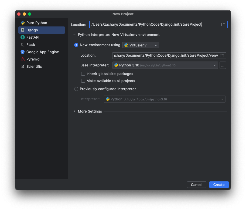This screenshot has height=210, width=246.
Task: Select New environment using radio button
Action: click(x=76, y=45)
